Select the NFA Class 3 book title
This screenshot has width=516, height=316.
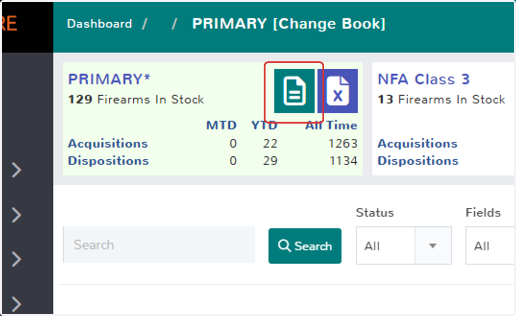coord(424,79)
